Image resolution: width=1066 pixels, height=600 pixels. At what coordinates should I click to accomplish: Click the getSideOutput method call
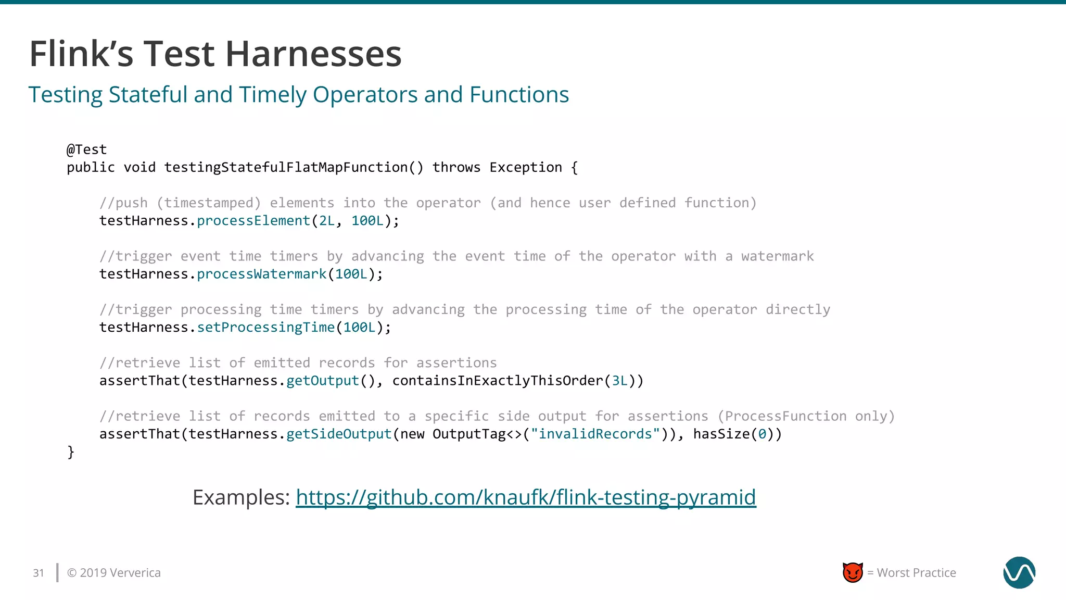[339, 434]
